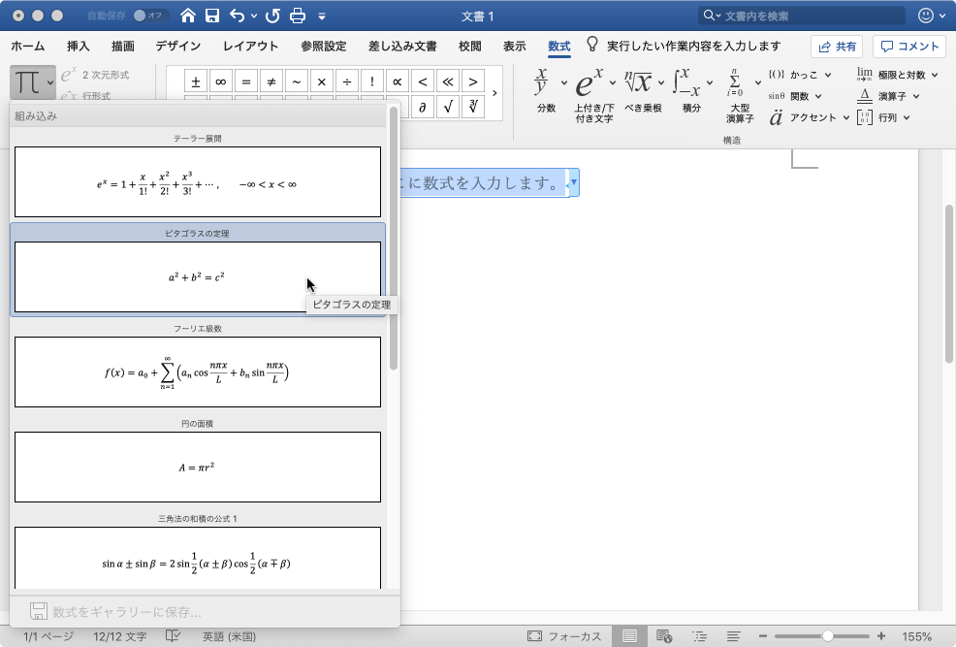The image size is (956, 647).
Task: Insert the square root symbol
Action: pyautogui.click(x=448, y=107)
